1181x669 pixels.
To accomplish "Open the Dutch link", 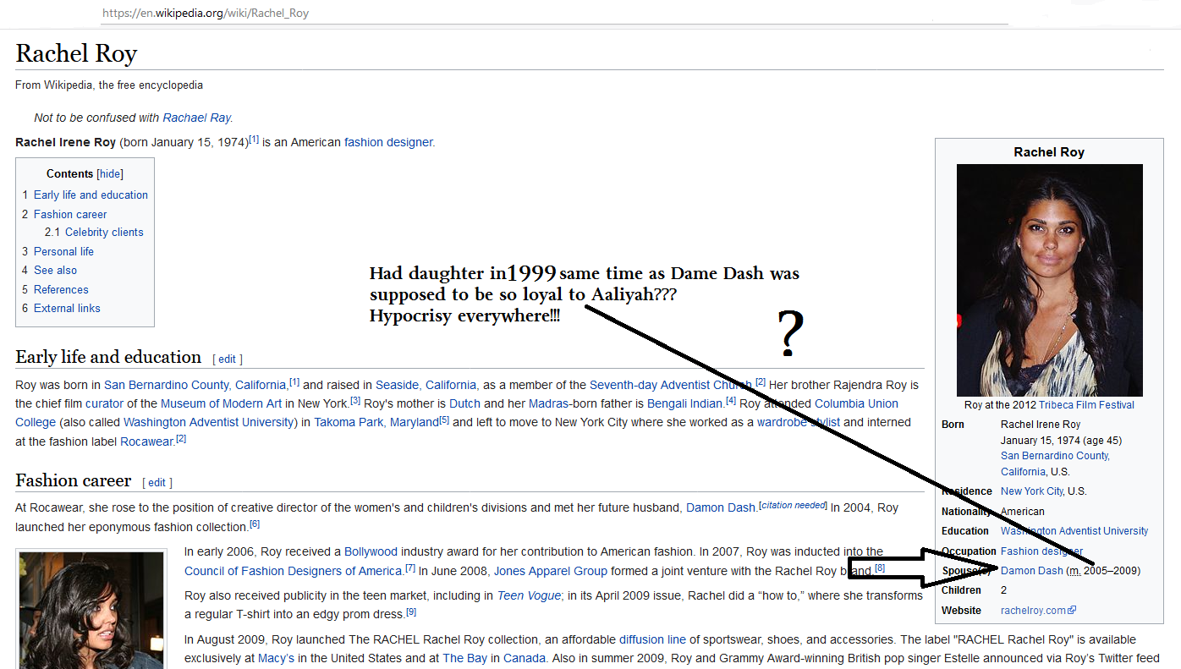I will click(x=464, y=403).
